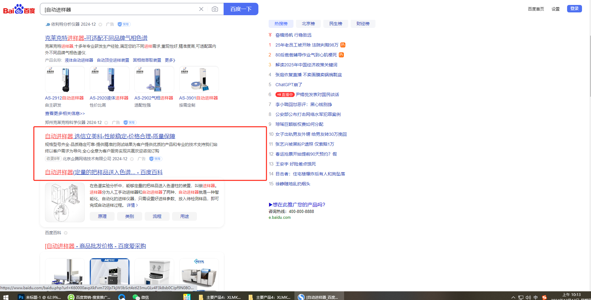Click the 热 tag on 25年老员工被开除
591x300 pixels.
(343, 45)
